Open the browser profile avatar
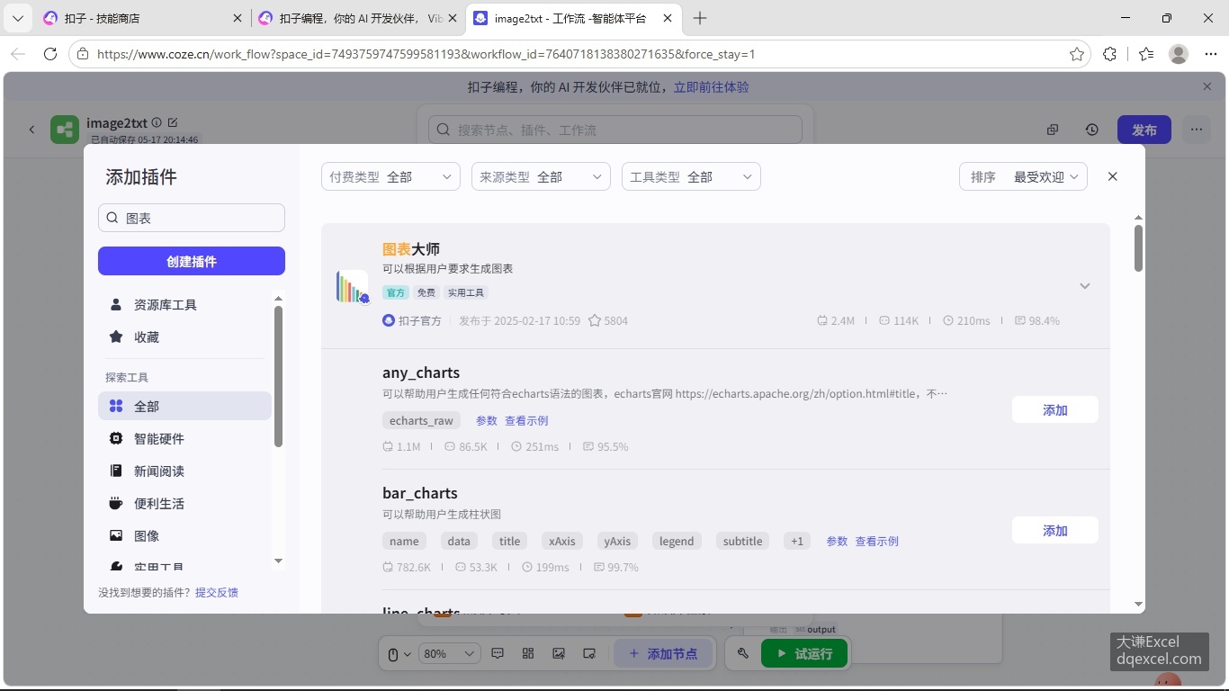1229x691 pixels. pos(1179,54)
